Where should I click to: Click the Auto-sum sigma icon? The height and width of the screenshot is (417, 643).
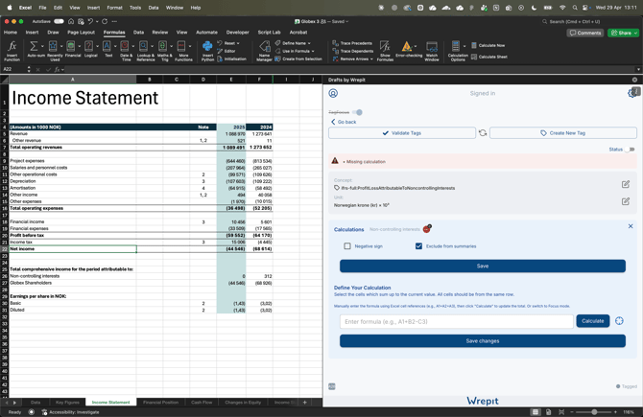[34, 46]
